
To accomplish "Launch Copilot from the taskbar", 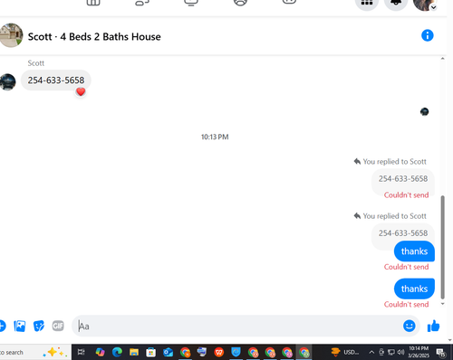I will pyautogui.click(x=100, y=352).
